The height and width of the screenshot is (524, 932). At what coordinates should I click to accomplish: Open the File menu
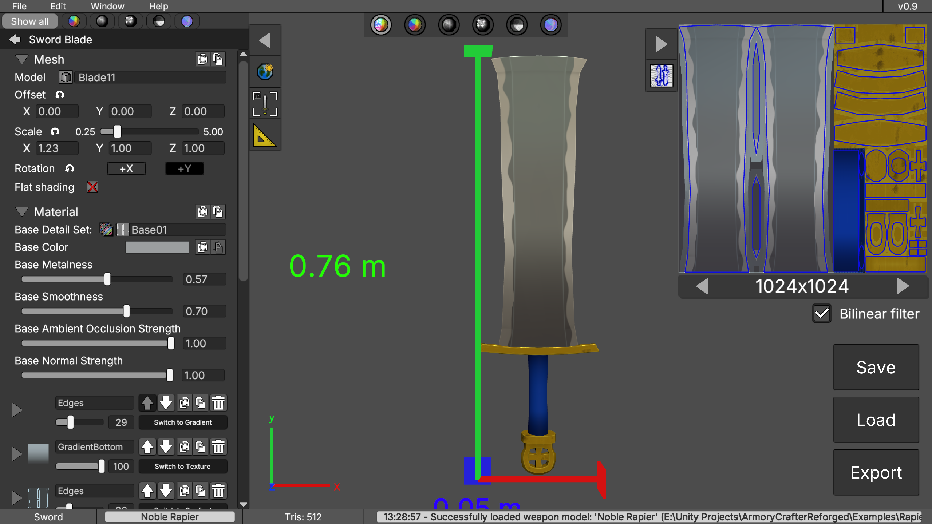coord(19,6)
